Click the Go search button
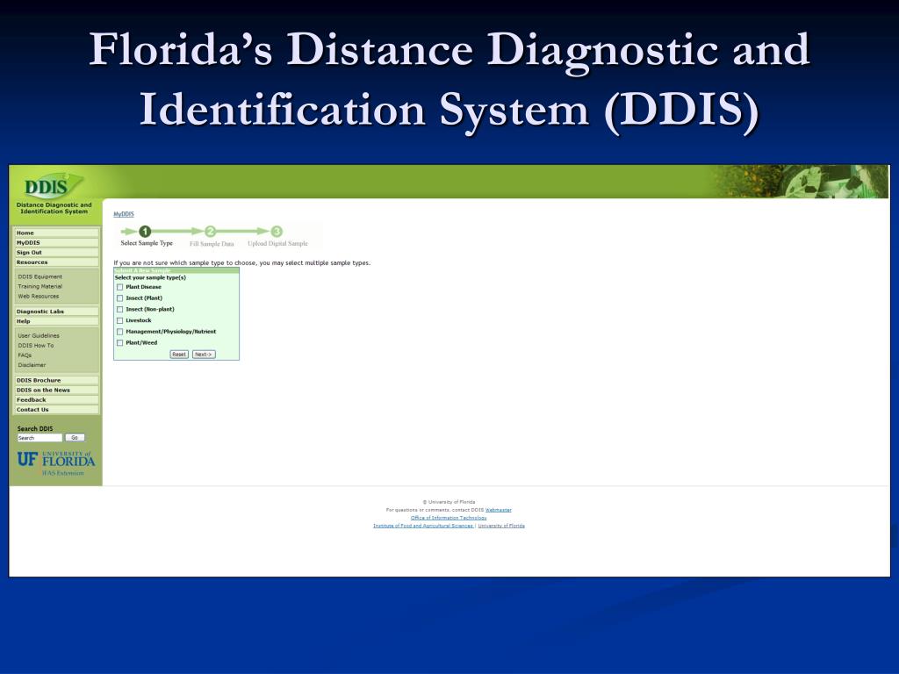Screen dimensions: 899x674 (x=75, y=437)
